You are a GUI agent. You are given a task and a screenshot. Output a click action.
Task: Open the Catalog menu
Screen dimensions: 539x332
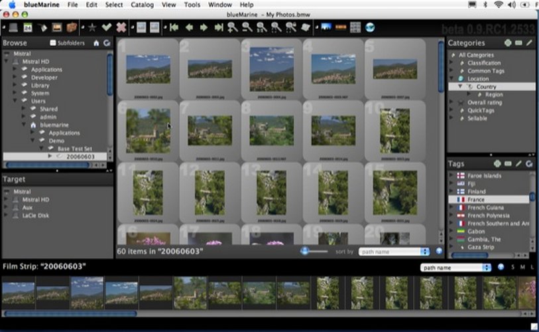point(142,5)
